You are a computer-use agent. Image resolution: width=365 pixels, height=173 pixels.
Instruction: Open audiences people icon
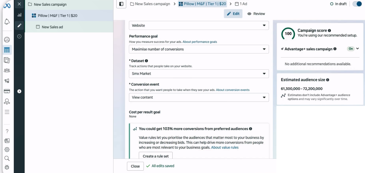(7, 70)
